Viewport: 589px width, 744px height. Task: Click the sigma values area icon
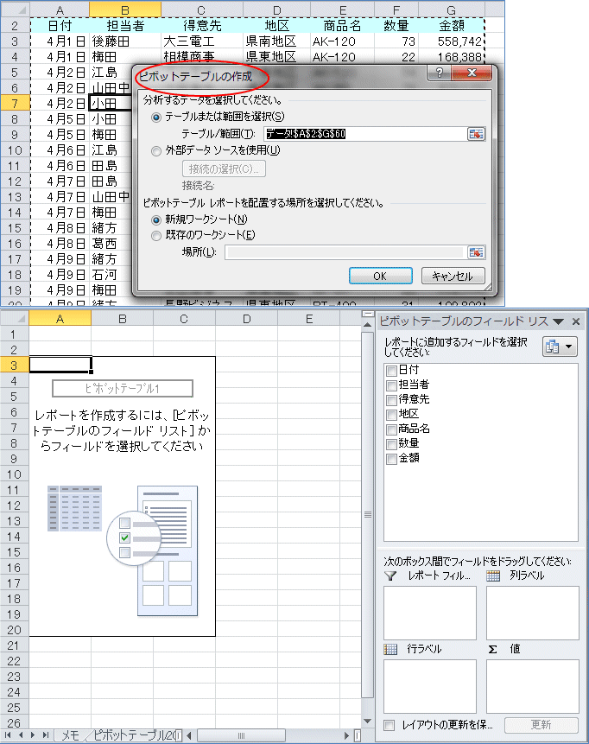pos(493,649)
